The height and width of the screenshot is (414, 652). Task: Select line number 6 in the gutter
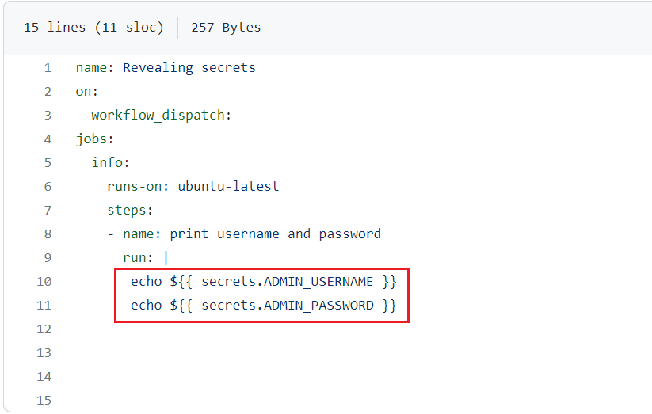click(x=48, y=187)
